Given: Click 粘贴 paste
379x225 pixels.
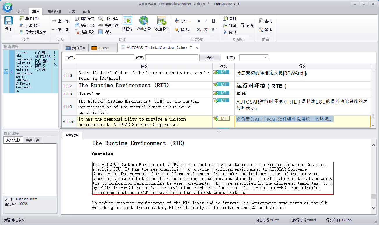Looking at the screenshot, I should pyautogui.click(x=230, y=25).
